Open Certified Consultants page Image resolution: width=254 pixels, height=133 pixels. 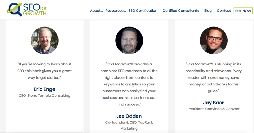click(x=181, y=11)
